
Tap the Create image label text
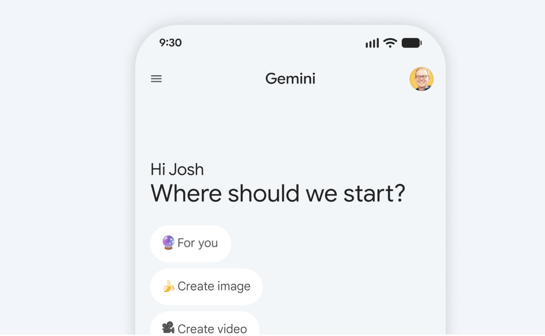coord(214,286)
